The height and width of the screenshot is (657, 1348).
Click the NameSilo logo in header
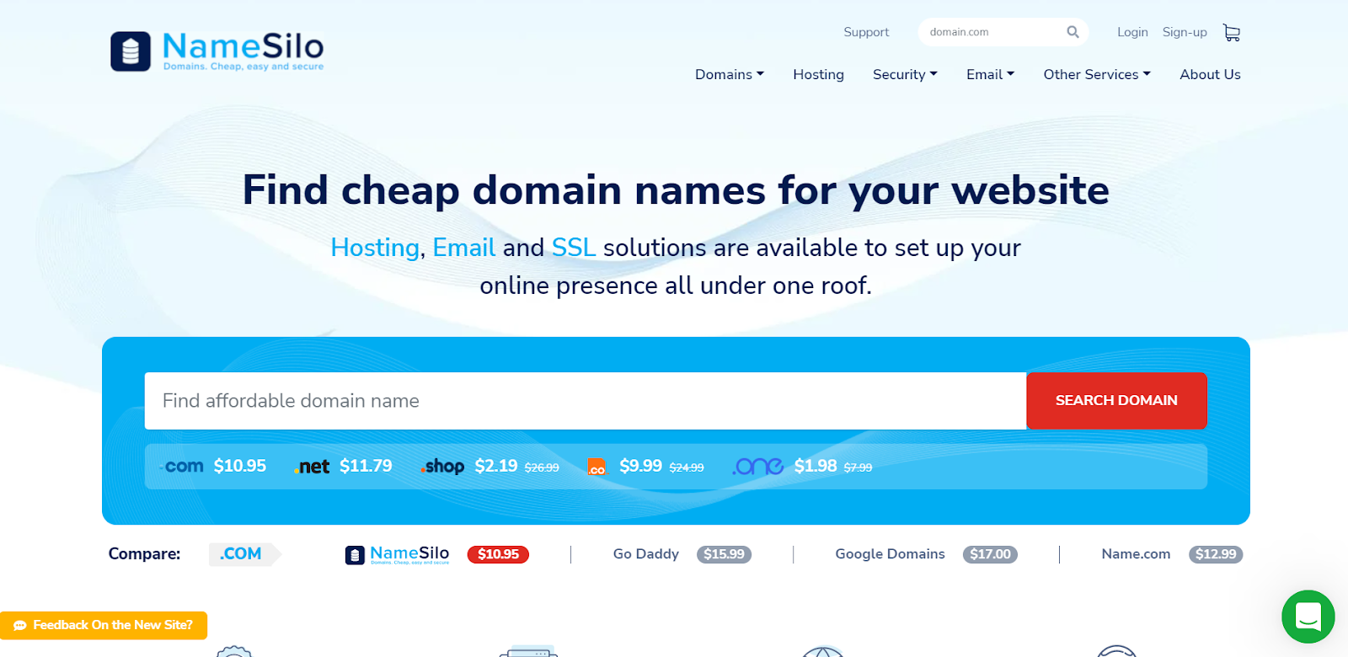click(217, 51)
